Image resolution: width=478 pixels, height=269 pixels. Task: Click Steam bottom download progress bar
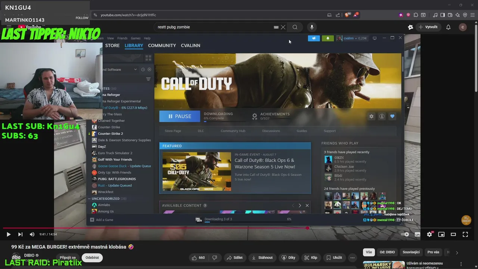[248, 221]
